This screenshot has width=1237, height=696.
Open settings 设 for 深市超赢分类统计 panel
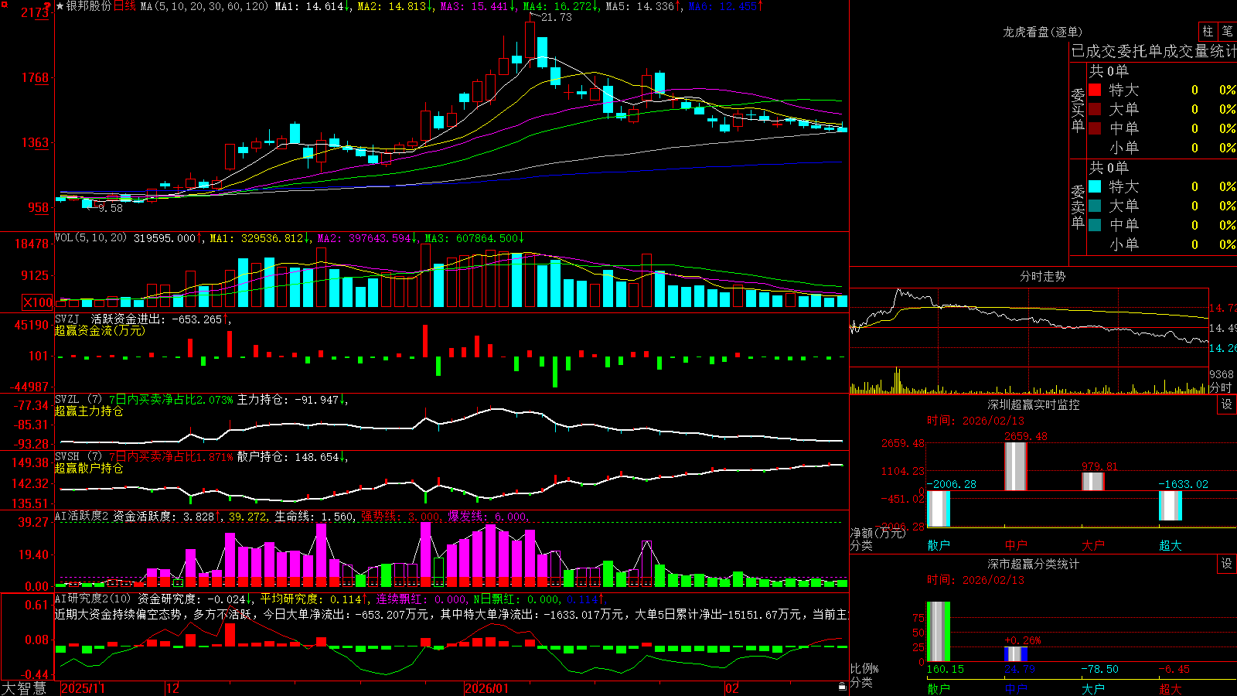(1227, 564)
